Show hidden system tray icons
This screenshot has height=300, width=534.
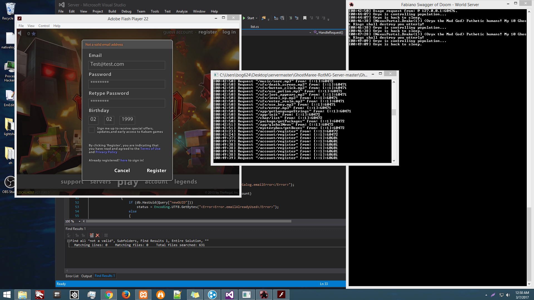coord(486,295)
